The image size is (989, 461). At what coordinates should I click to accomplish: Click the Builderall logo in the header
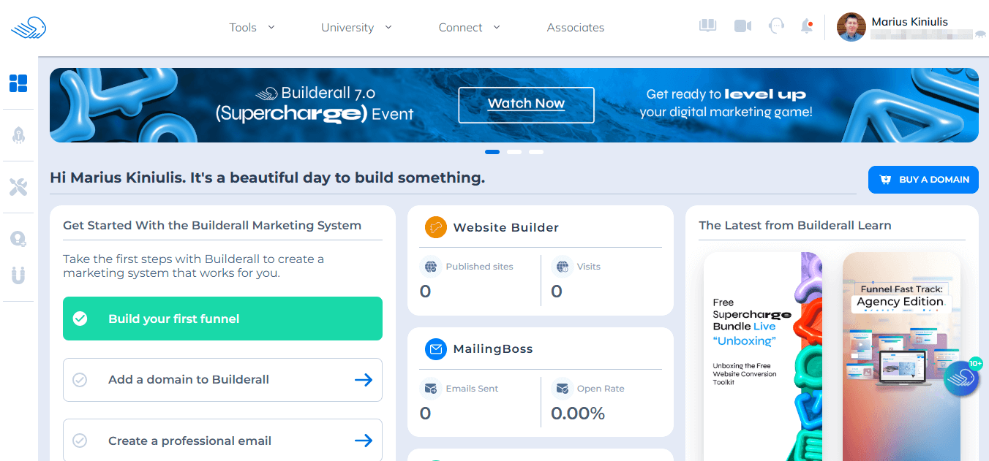pos(29,28)
